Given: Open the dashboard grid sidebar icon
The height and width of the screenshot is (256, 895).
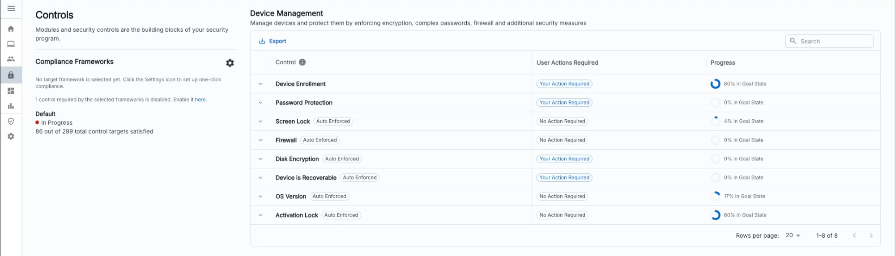Looking at the screenshot, I should [11, 91].
